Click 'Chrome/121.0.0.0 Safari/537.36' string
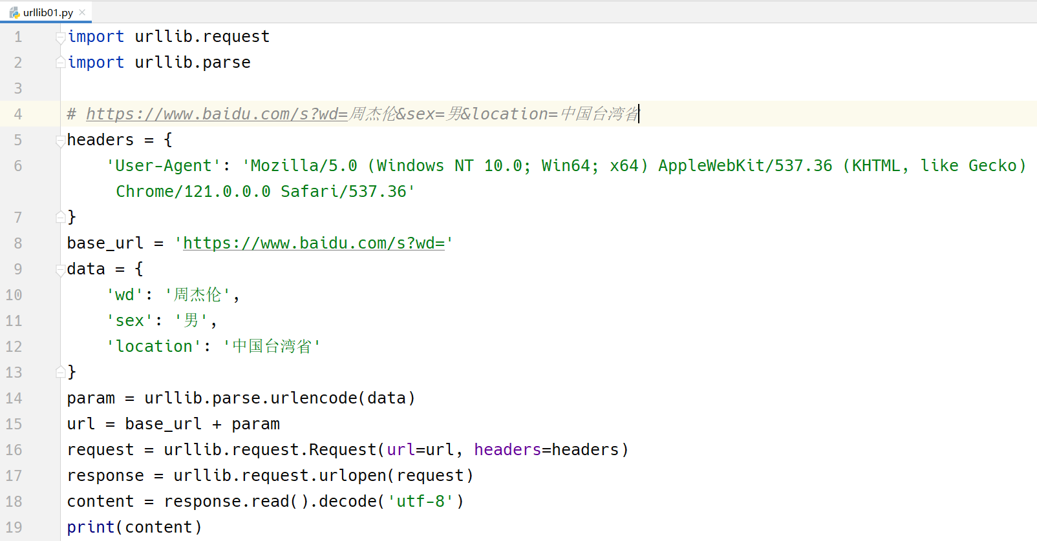The height and width of the screenshot is (541, 1037). tap(265, 192)
